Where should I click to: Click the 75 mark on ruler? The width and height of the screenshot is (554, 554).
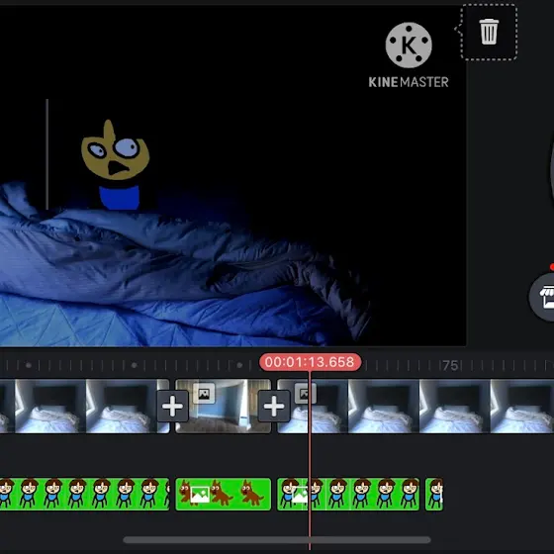pyautogui.click(x=450, y=365)
